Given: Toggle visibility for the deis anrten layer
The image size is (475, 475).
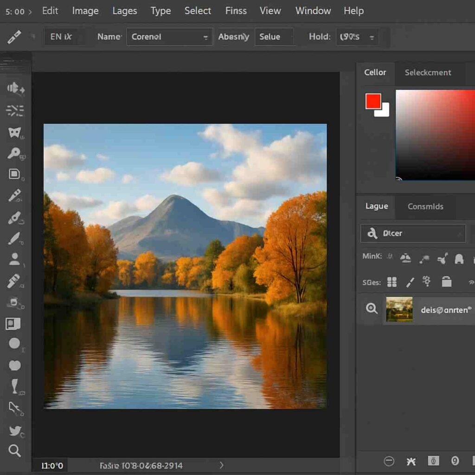Looking at the screenshot, I should pos(371,308).
